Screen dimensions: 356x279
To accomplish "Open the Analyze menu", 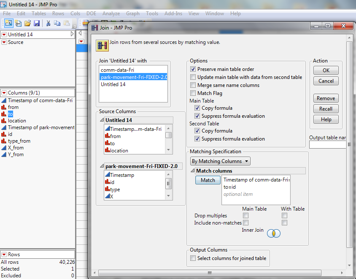I will [111, 14].
